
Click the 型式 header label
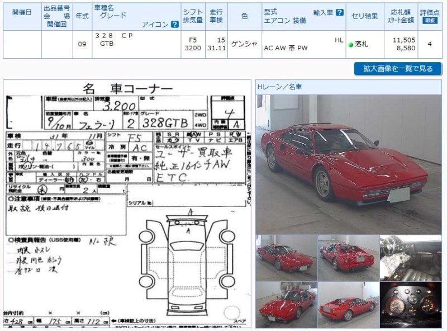click(270, 12)
